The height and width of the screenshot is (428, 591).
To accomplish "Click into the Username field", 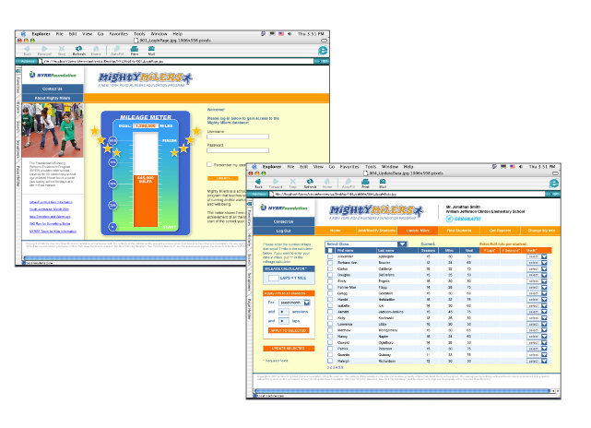I will [238, 137].
